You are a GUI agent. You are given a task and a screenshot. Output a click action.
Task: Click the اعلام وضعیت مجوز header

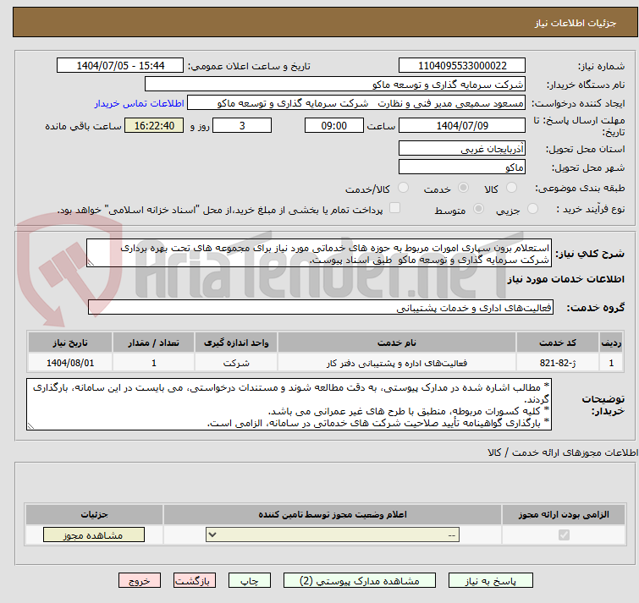pyautogui.click(x=333, y=515)
